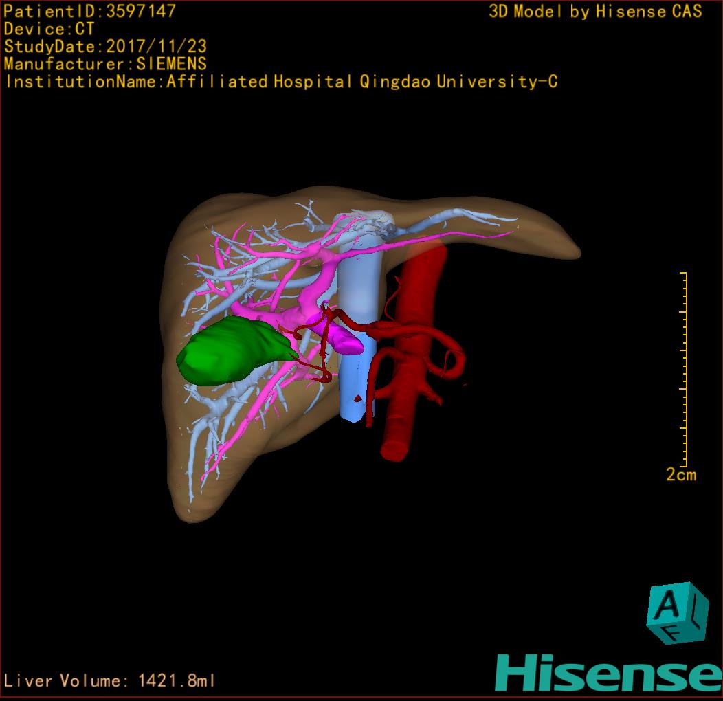Click the Device:CT label
This screenshot has width=723, height=701.
49,29
